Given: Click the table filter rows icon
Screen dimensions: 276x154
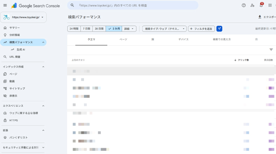Looking at the screenshot, I should click(x=271, y=50).
